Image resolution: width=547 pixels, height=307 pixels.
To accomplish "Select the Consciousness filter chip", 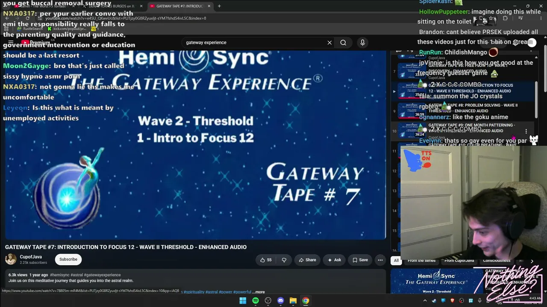I will (x=497, y=261).
